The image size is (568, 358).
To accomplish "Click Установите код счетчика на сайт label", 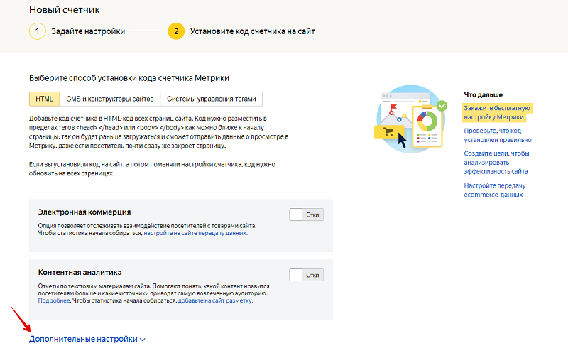I will click(253, 31).
